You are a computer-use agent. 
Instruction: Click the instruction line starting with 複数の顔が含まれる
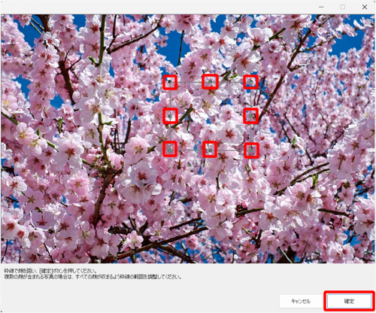(92, 277)
